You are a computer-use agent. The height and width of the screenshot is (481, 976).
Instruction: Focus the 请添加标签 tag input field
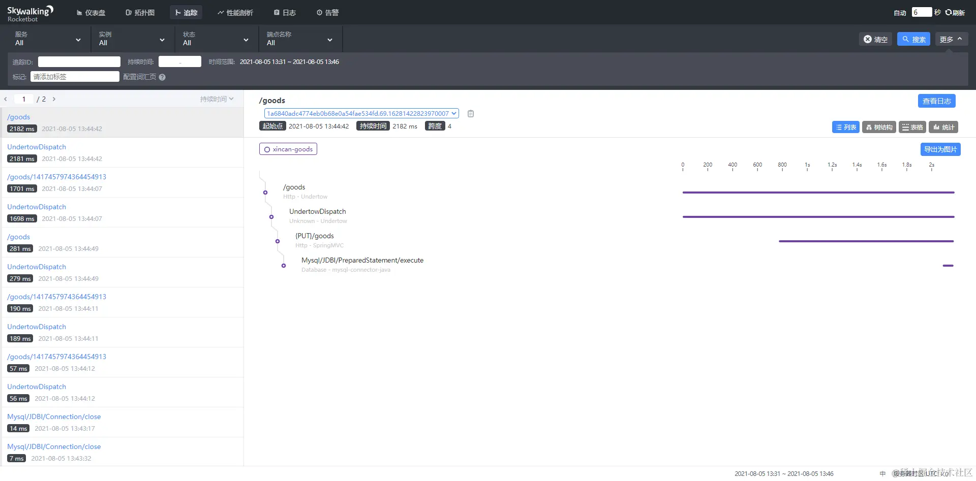click(x=75, y=77)
